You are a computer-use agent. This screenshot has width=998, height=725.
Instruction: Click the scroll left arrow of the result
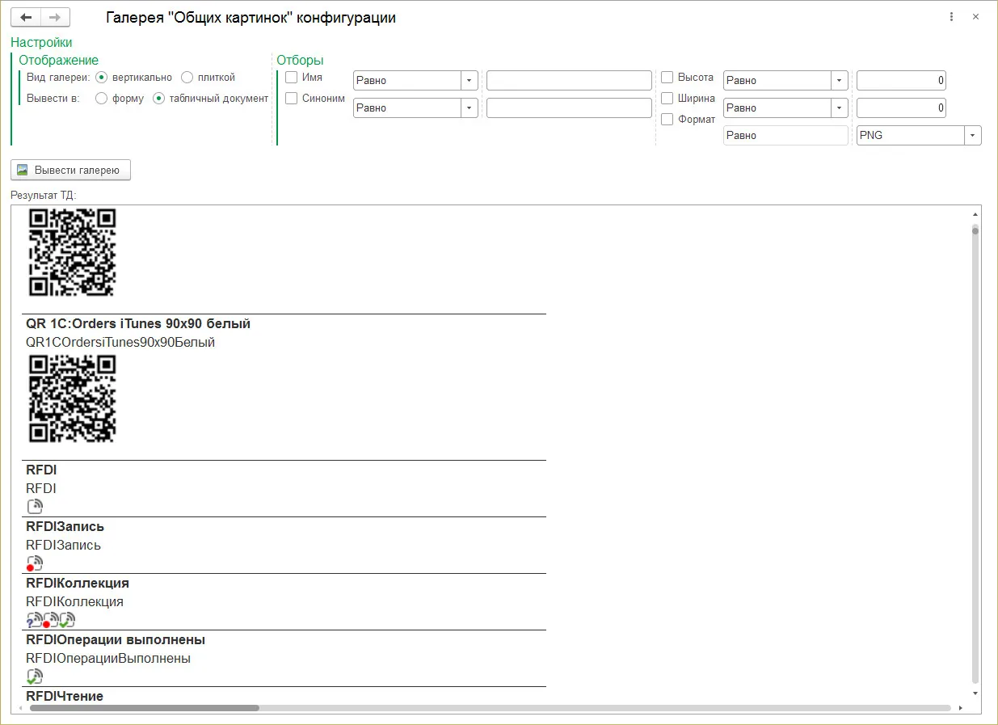click(x=19, y=708)
